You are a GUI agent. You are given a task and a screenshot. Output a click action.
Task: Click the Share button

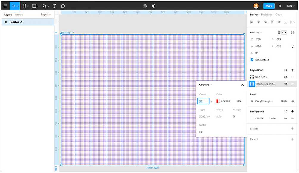click(269, 6)
